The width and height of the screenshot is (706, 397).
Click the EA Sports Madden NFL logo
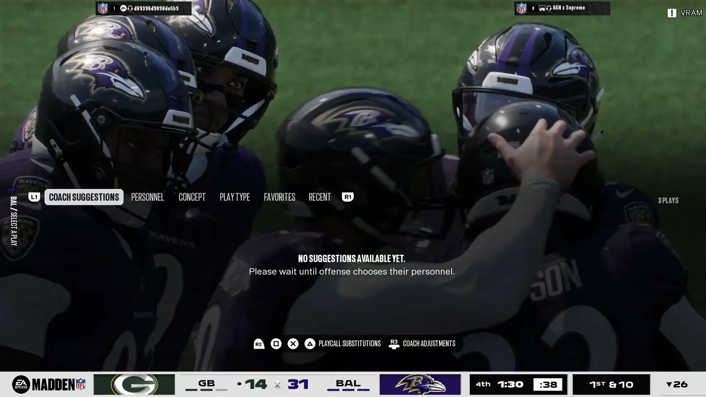pos(49,384)
